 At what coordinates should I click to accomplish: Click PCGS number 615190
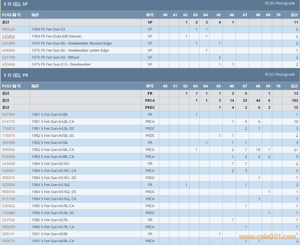tap(9, 199)
